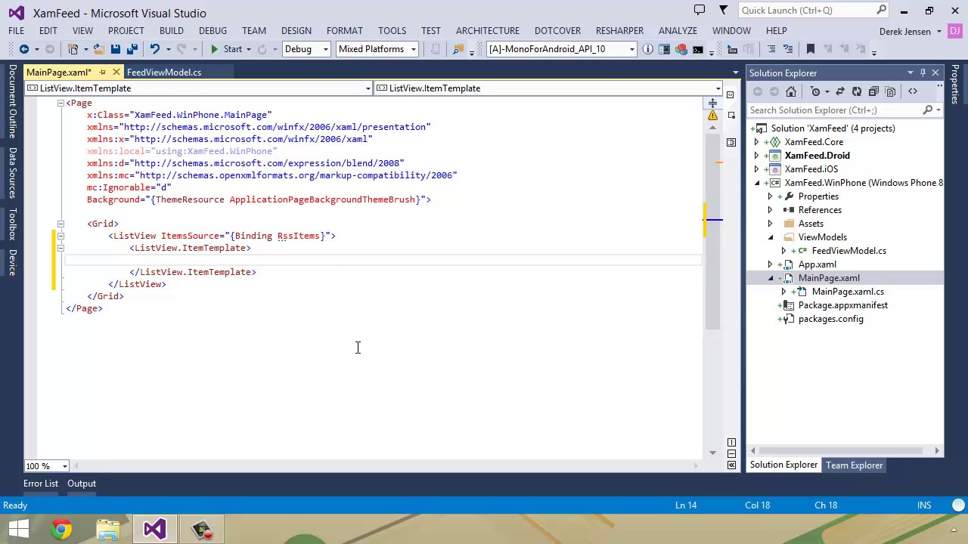Screen dimensions: 968x544
Task: Select FeedViewModel.cs in Solution Explorer
Action: coord(849,251)
